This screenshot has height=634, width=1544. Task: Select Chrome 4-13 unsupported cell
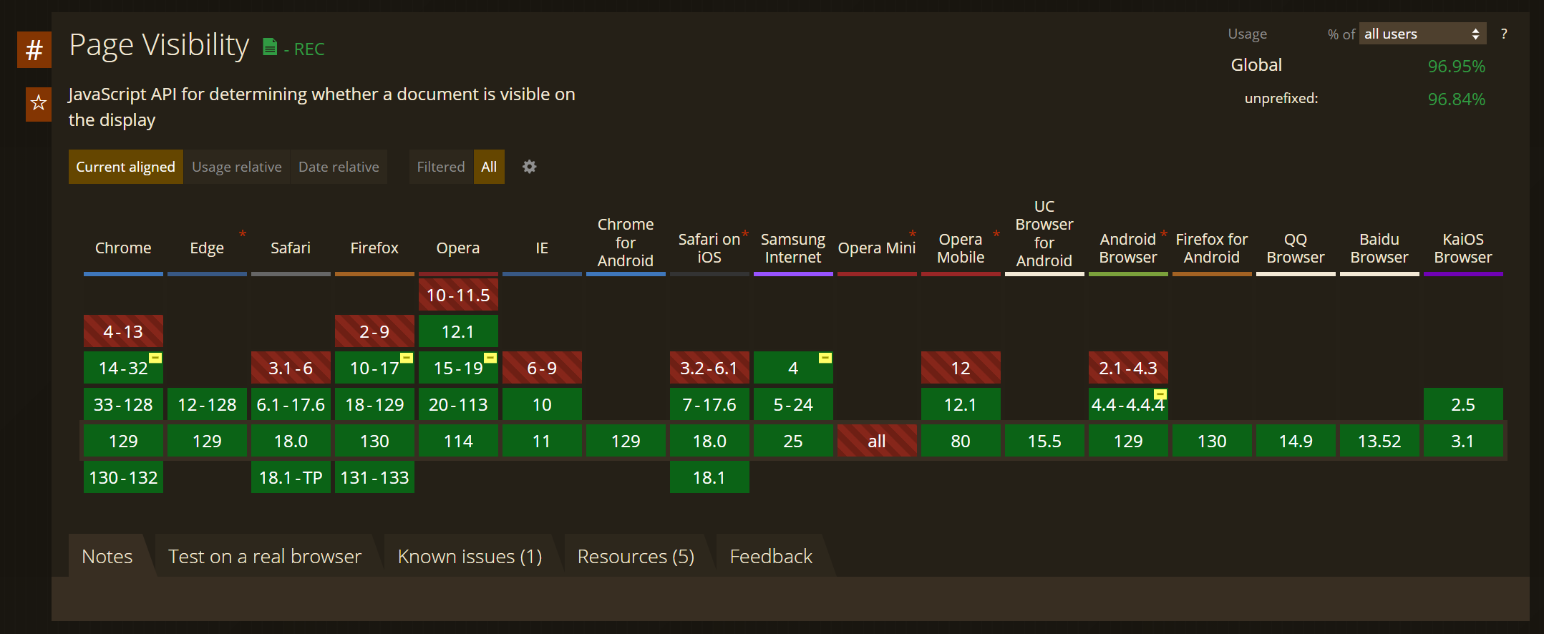(x=123, y=331)
